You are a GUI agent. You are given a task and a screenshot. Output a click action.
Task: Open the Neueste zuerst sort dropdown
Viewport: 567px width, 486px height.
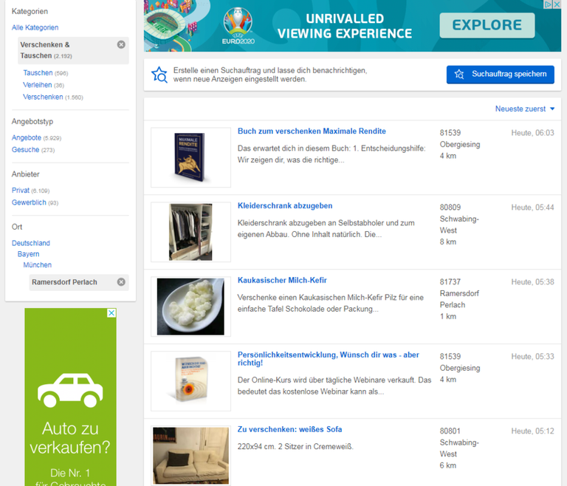click(x=525, y=109)
